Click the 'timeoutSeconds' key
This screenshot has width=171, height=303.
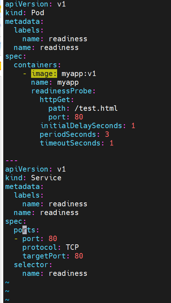tap(70, 143)
